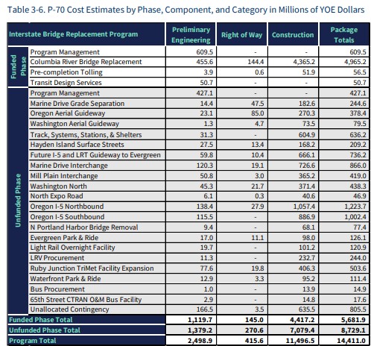Click 'Columbia River Bridge Replacement' row label
Viewport: 371px width, 346px height.
point(86,62)
